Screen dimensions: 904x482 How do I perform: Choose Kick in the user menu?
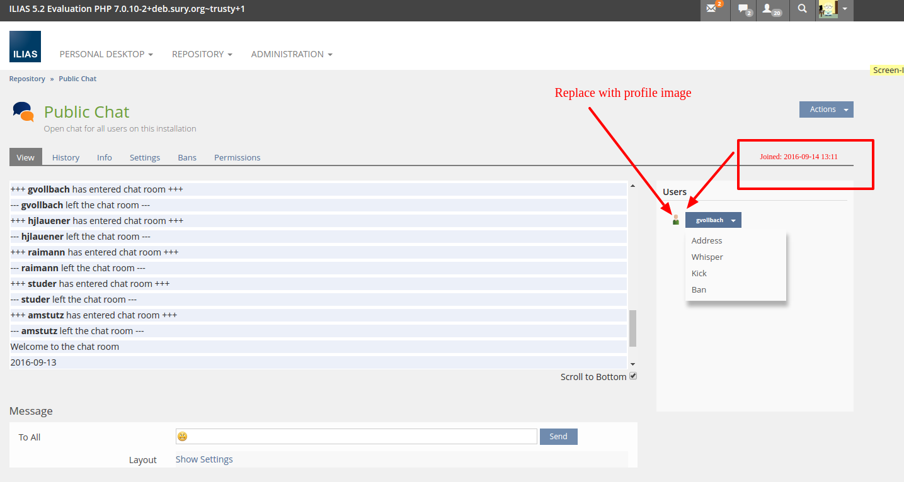(699, 273)
